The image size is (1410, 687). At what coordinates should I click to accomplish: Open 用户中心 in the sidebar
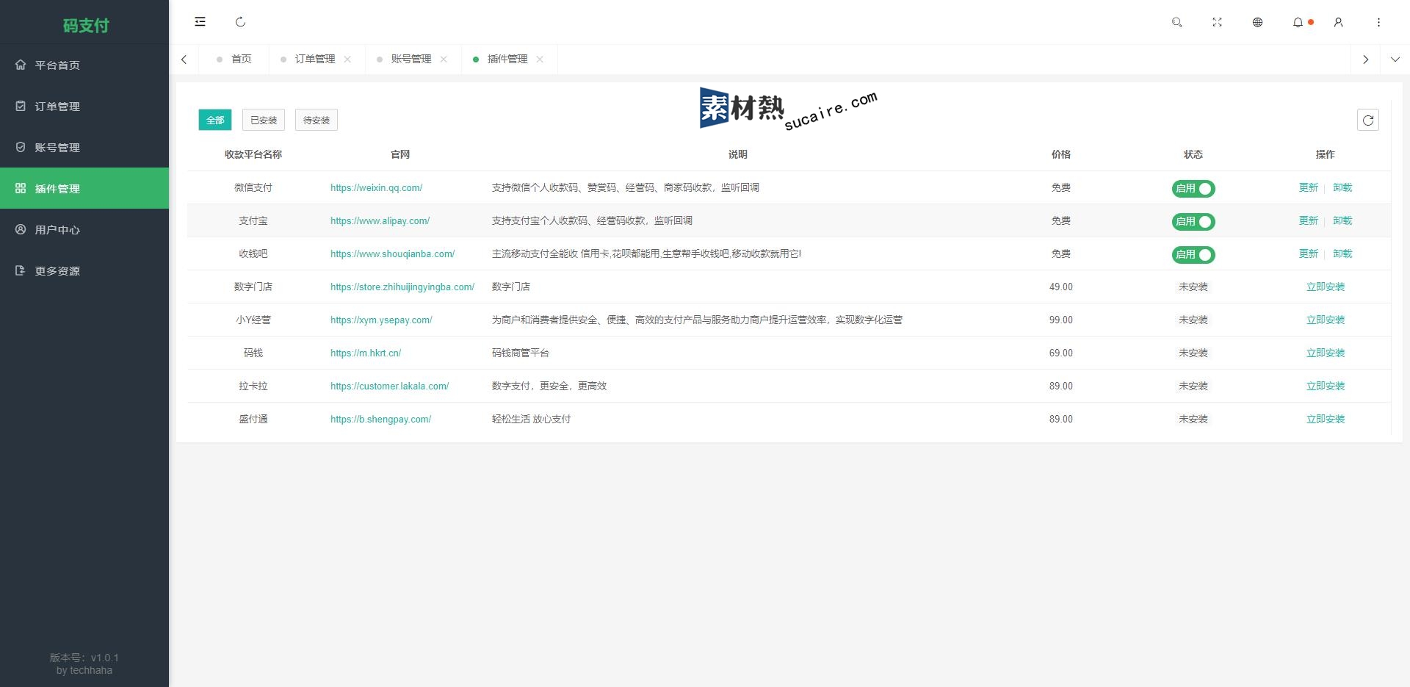point(84,229)
